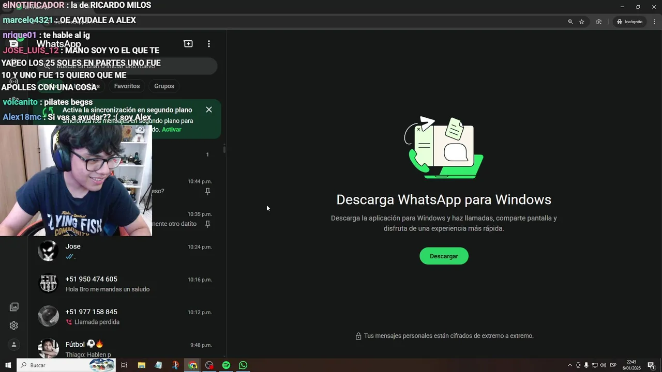Screen dimensions: 662x372
Task: Click the meet-now camera tray icon
Action: point(578,365)
